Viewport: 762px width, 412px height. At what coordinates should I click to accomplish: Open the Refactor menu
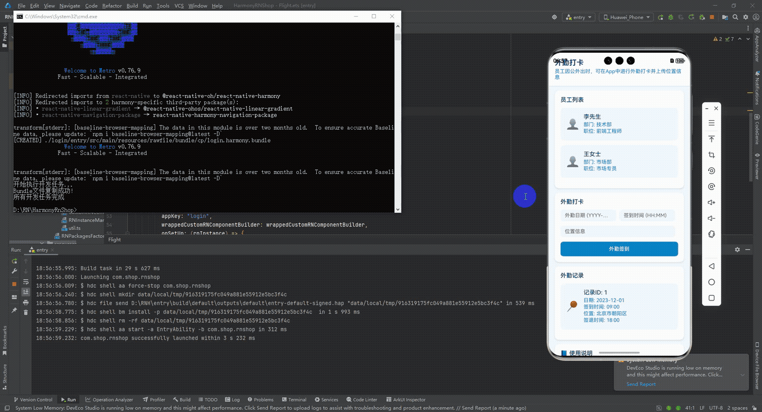(112, 6)
